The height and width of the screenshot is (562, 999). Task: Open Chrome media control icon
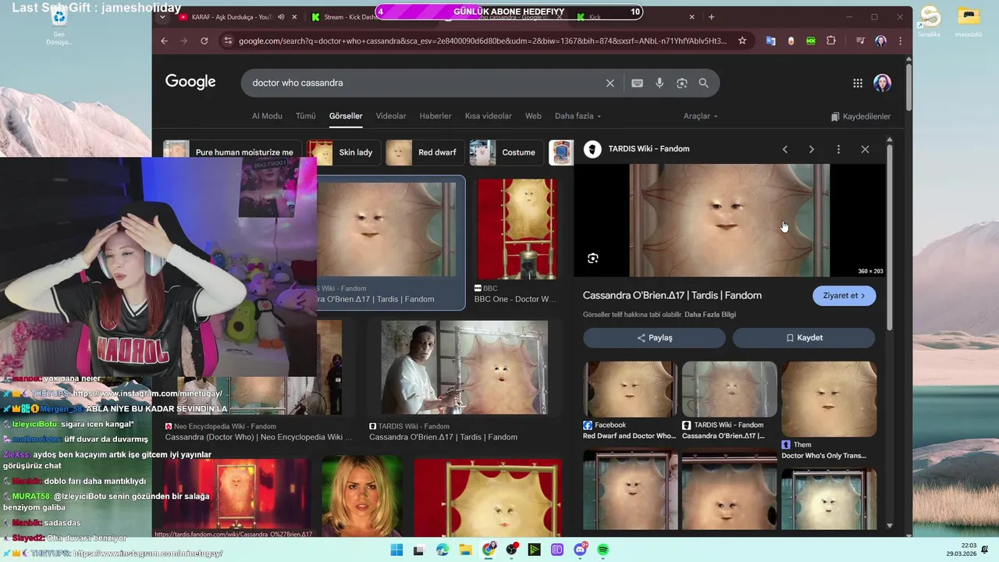[x=860, y=41]
